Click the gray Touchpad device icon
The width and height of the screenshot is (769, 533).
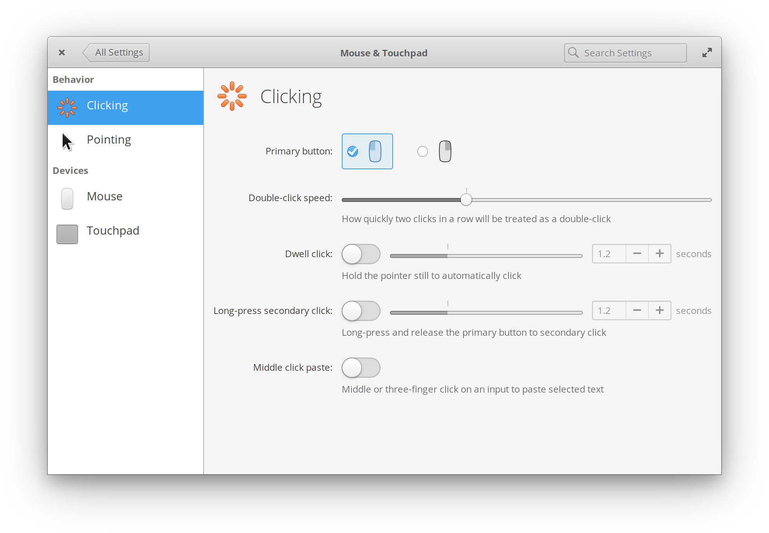[x=67, y=233]
